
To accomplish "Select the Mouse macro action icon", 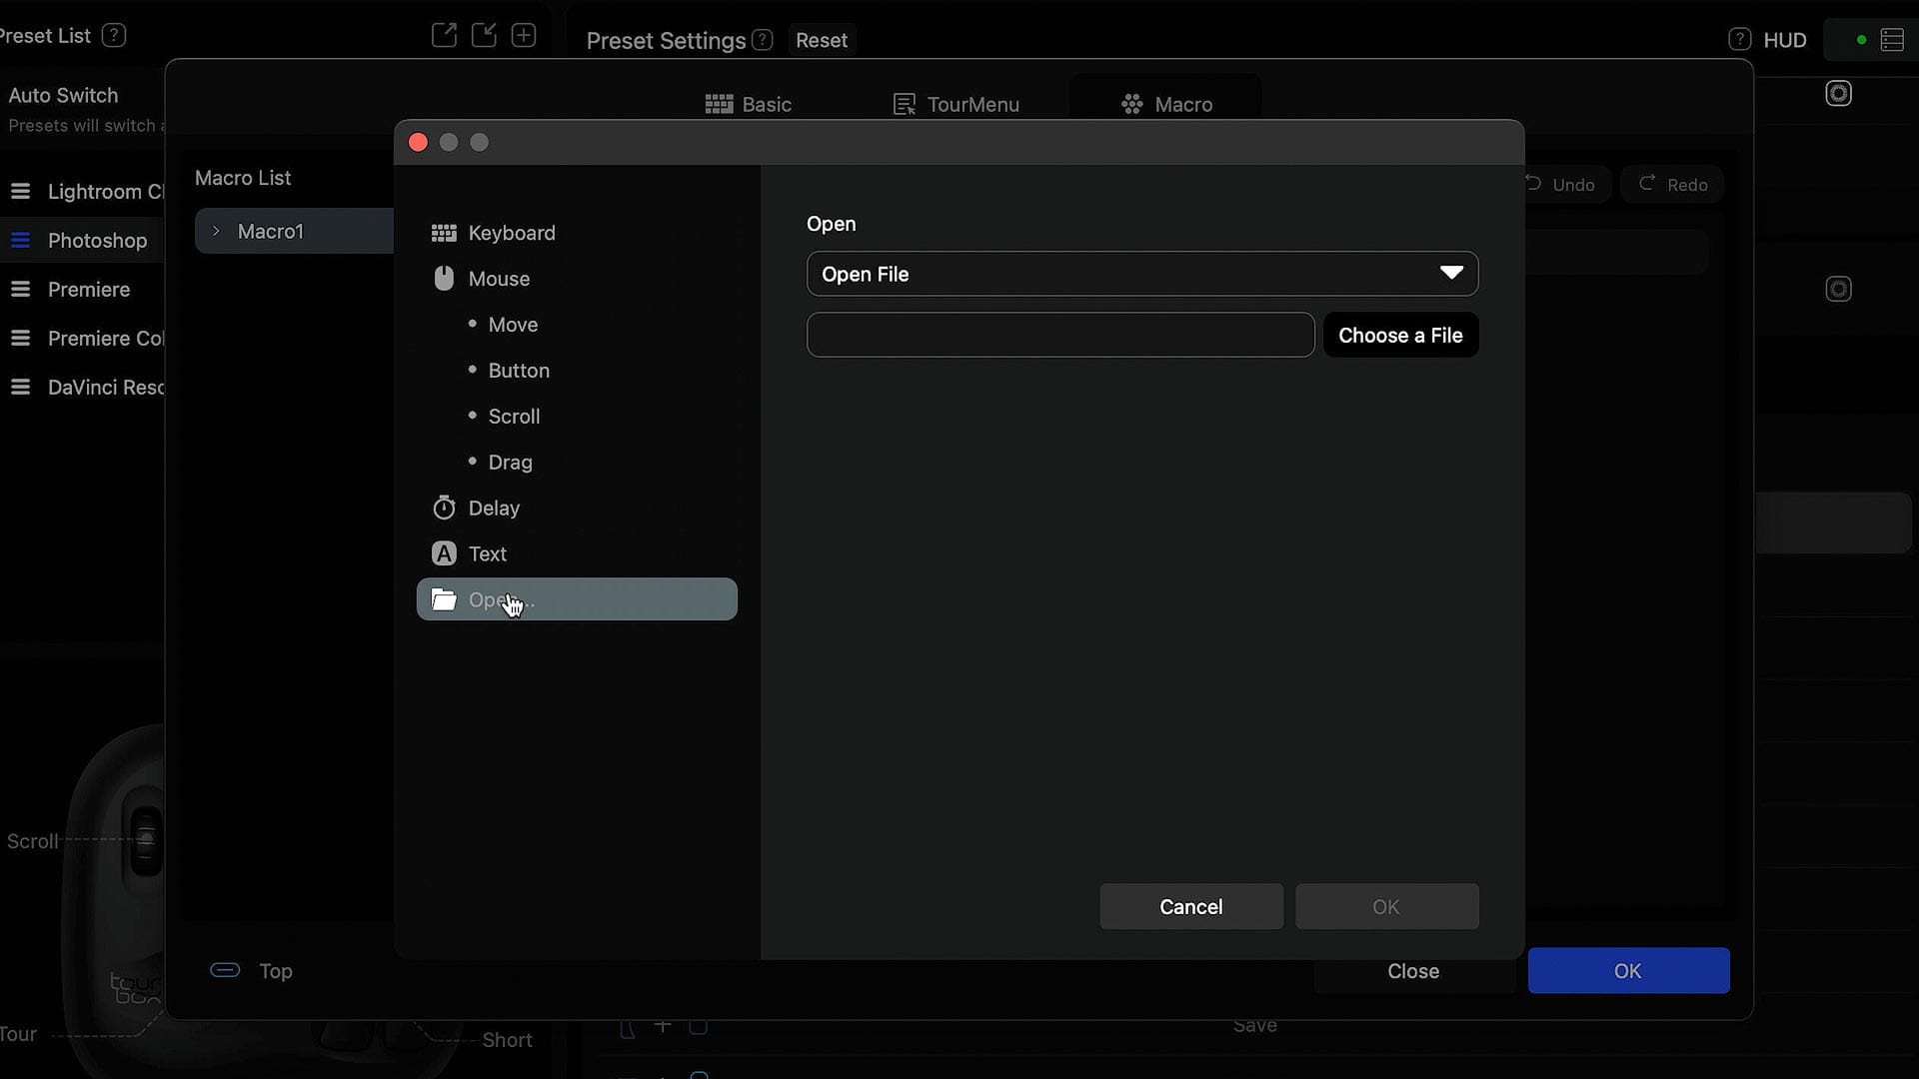I will click(444, 278).
